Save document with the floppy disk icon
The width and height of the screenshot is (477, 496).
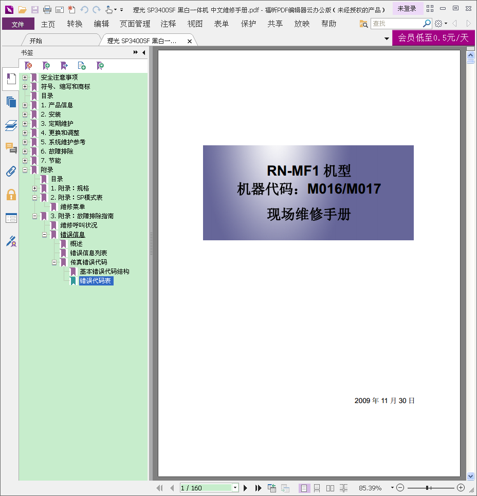pyautogui.click(x=35, y=10)
